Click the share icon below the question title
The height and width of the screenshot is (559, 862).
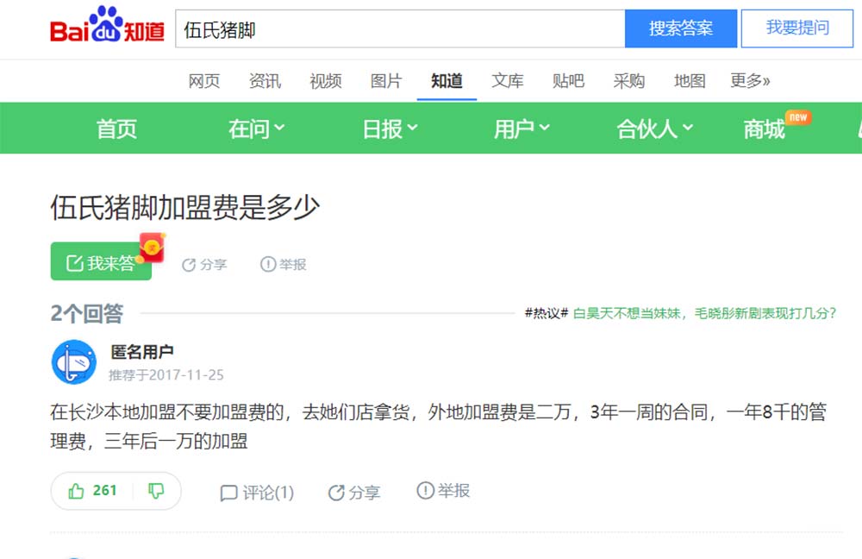coord(189,265)
